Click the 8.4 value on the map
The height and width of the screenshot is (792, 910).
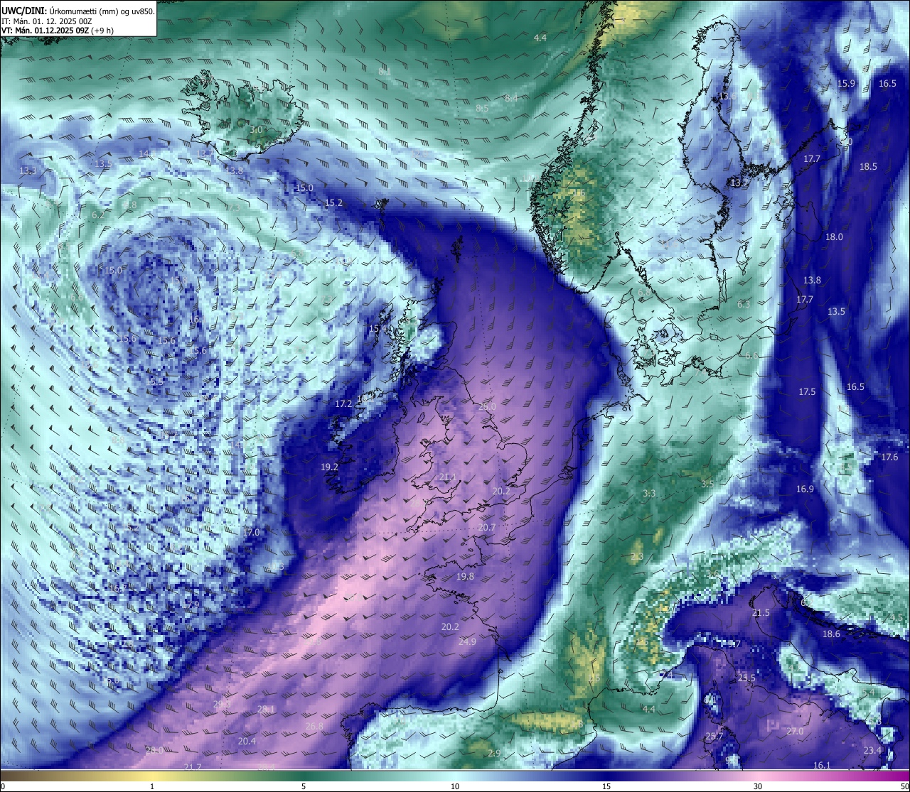point(511,99)
